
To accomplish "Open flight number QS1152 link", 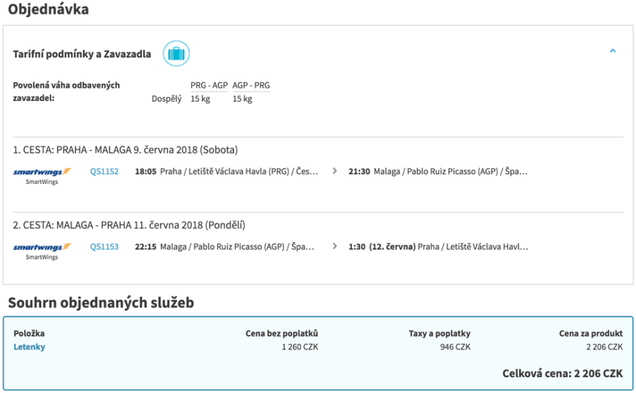I will pyautogui.click(x=104, y=172).
